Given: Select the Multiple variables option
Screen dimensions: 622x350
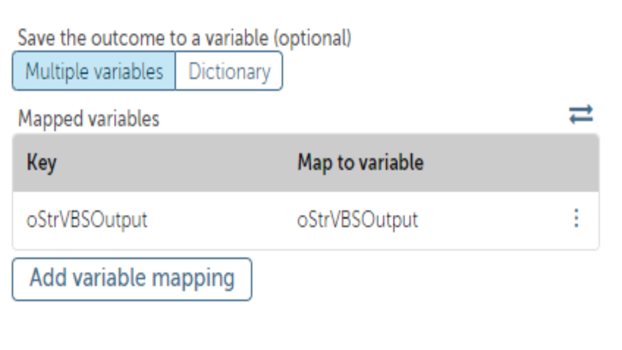Looking at the screenshot, I should (x=94, y=71).
